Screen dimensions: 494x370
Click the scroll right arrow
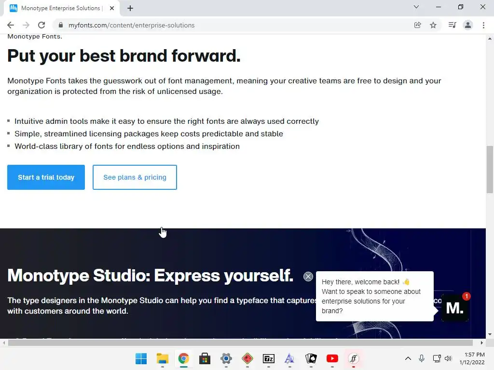click(x=482, y=343)
